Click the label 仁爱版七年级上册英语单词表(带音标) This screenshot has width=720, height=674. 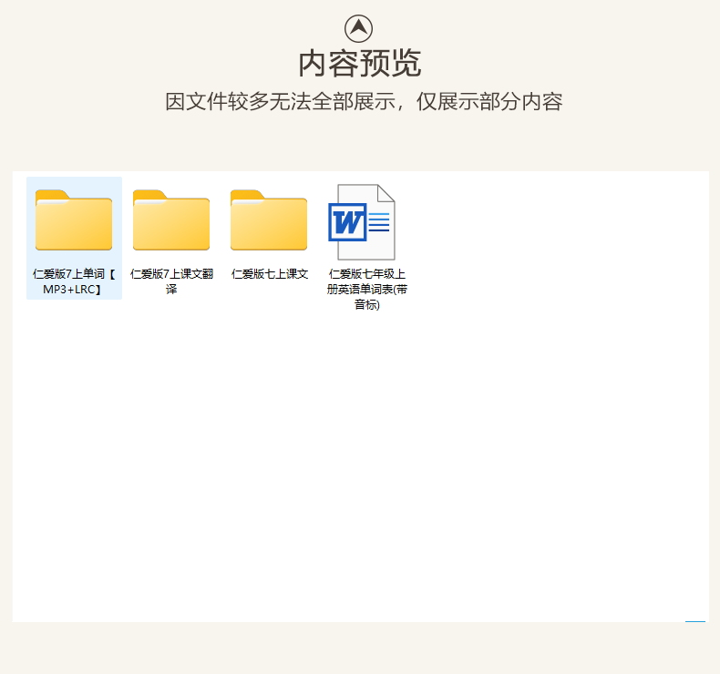367,289
